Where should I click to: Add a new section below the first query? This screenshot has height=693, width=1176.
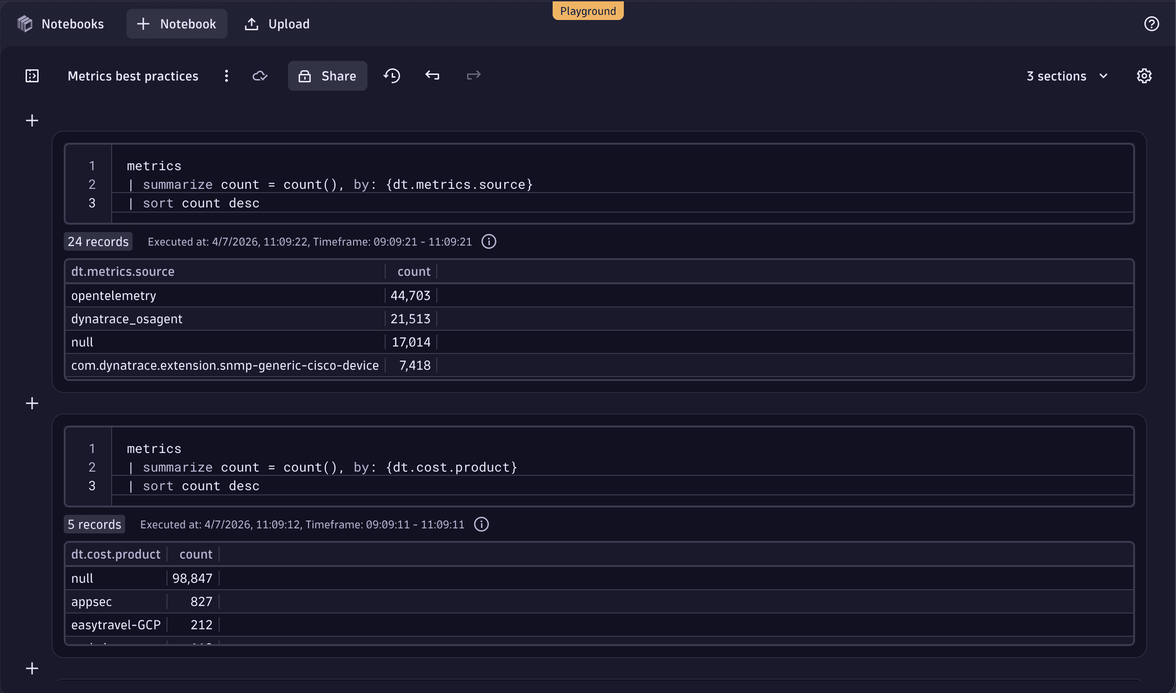point(32,402)
